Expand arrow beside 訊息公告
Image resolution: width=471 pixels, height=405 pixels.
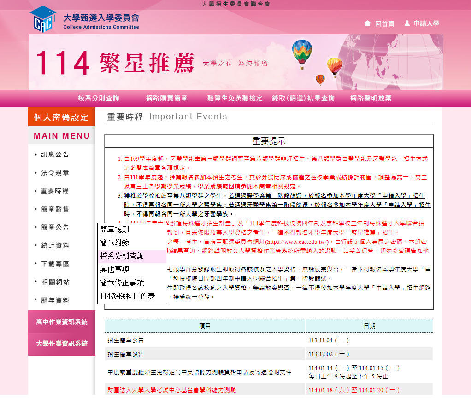tap(35, 154)
